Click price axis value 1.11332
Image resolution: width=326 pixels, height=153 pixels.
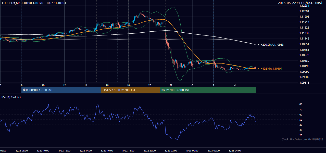pos(305,33)
